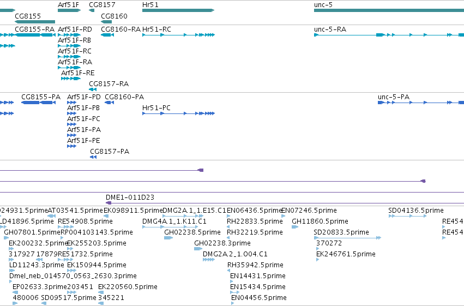Viewport: 464px width, 306px height.
Task: Select the EK150944.5prime EST label
Action: point(97,265)
